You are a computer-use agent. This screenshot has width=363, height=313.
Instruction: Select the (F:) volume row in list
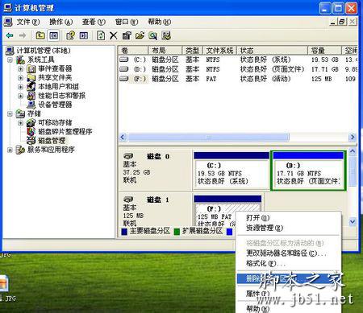pos(238,79)
